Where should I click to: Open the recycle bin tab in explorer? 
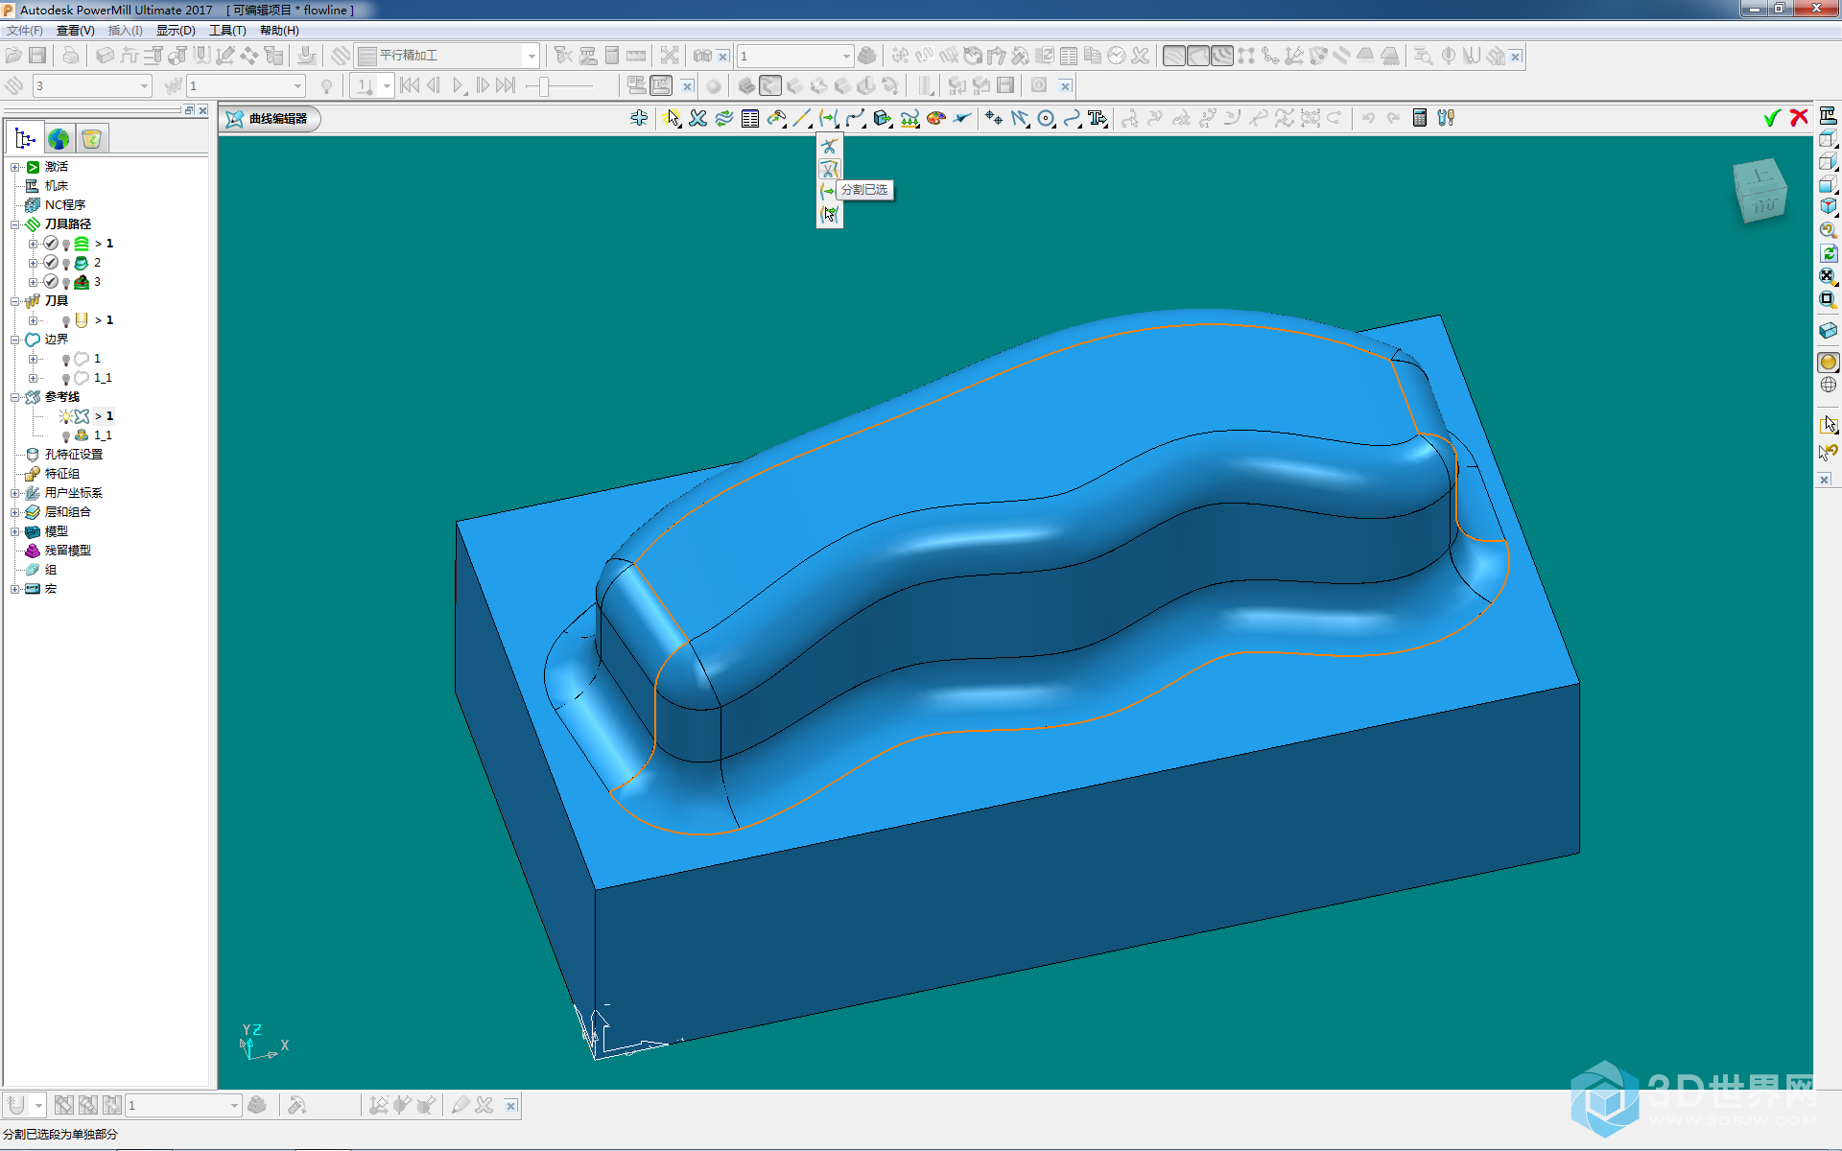[x=91, y=139]
